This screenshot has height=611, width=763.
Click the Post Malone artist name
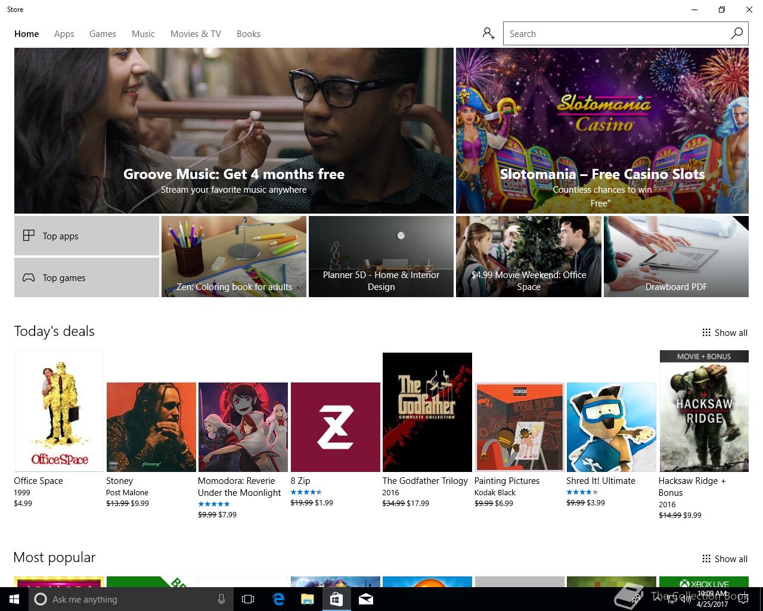(127, 492)
